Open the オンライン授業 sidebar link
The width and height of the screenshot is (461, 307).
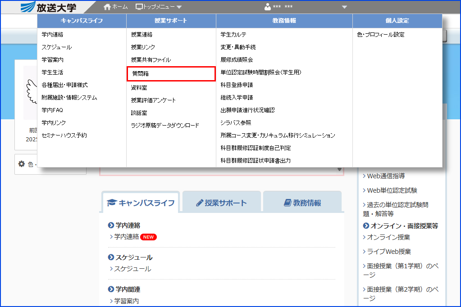pyautogui.click(x=388, y=237)
